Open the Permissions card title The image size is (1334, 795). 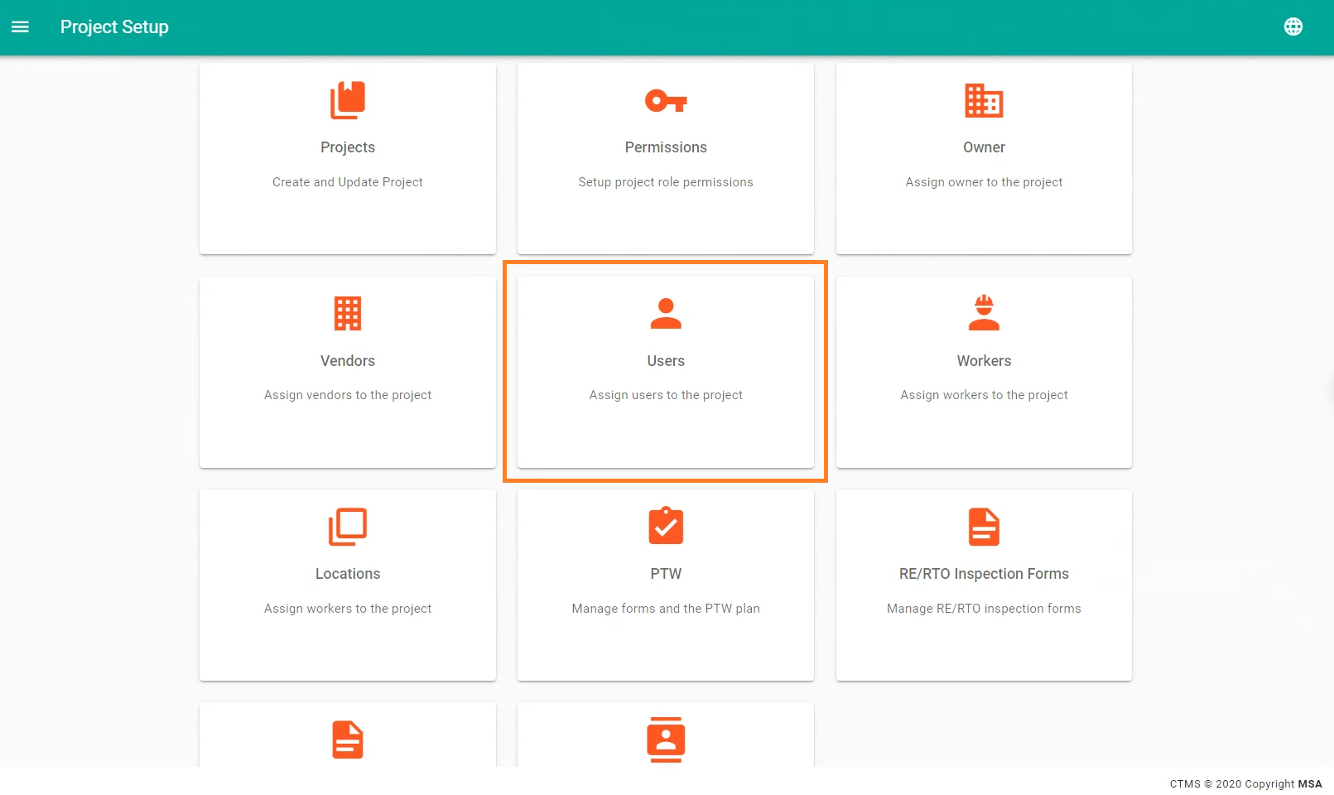(x=666, y=147)
